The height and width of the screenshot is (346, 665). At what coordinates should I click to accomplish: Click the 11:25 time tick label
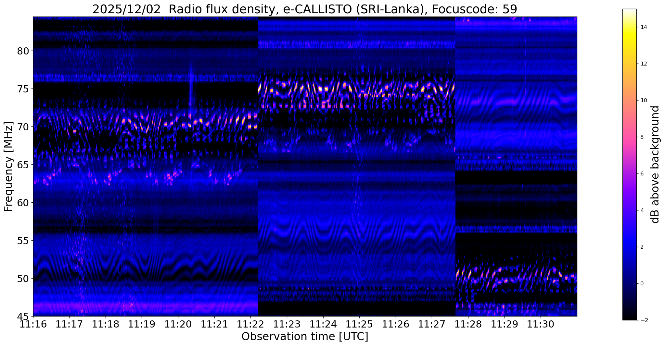(x=359, y=324)
